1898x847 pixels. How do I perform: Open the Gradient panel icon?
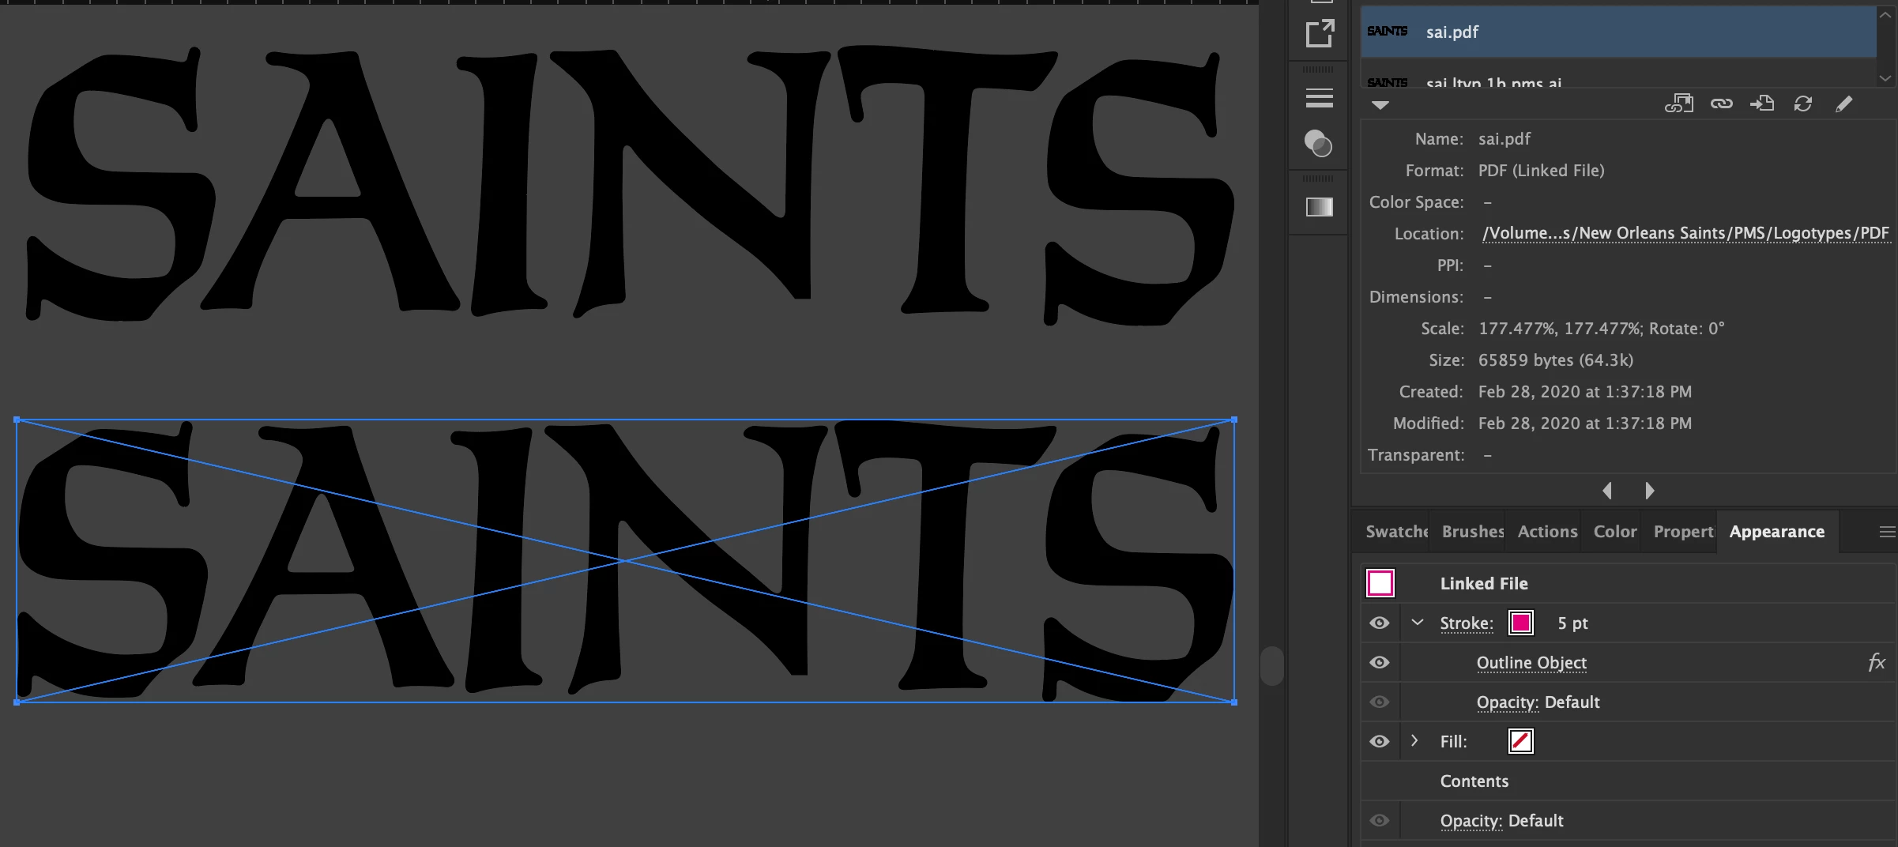[1319, 207]
